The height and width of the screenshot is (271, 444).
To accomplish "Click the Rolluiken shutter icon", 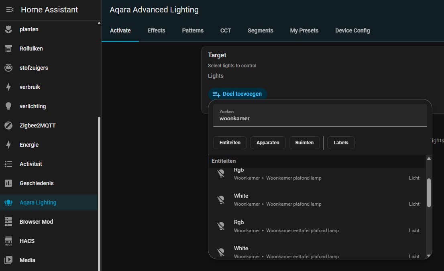I will pos(8,49).
